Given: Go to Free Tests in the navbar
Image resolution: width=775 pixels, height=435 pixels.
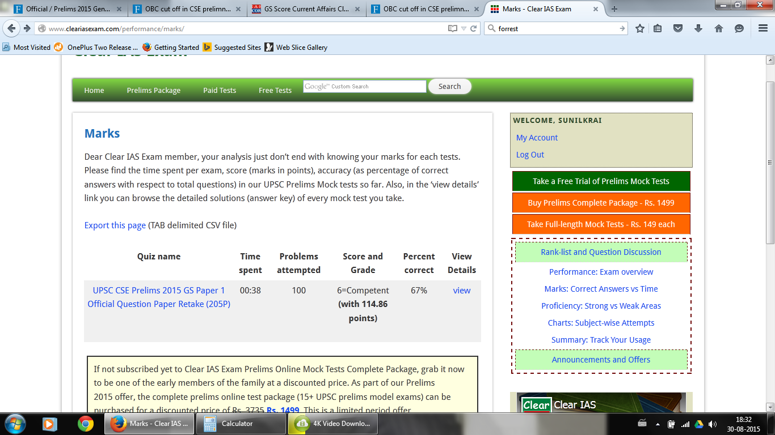Looking at the screenshot, I should [x=275, y=90].
